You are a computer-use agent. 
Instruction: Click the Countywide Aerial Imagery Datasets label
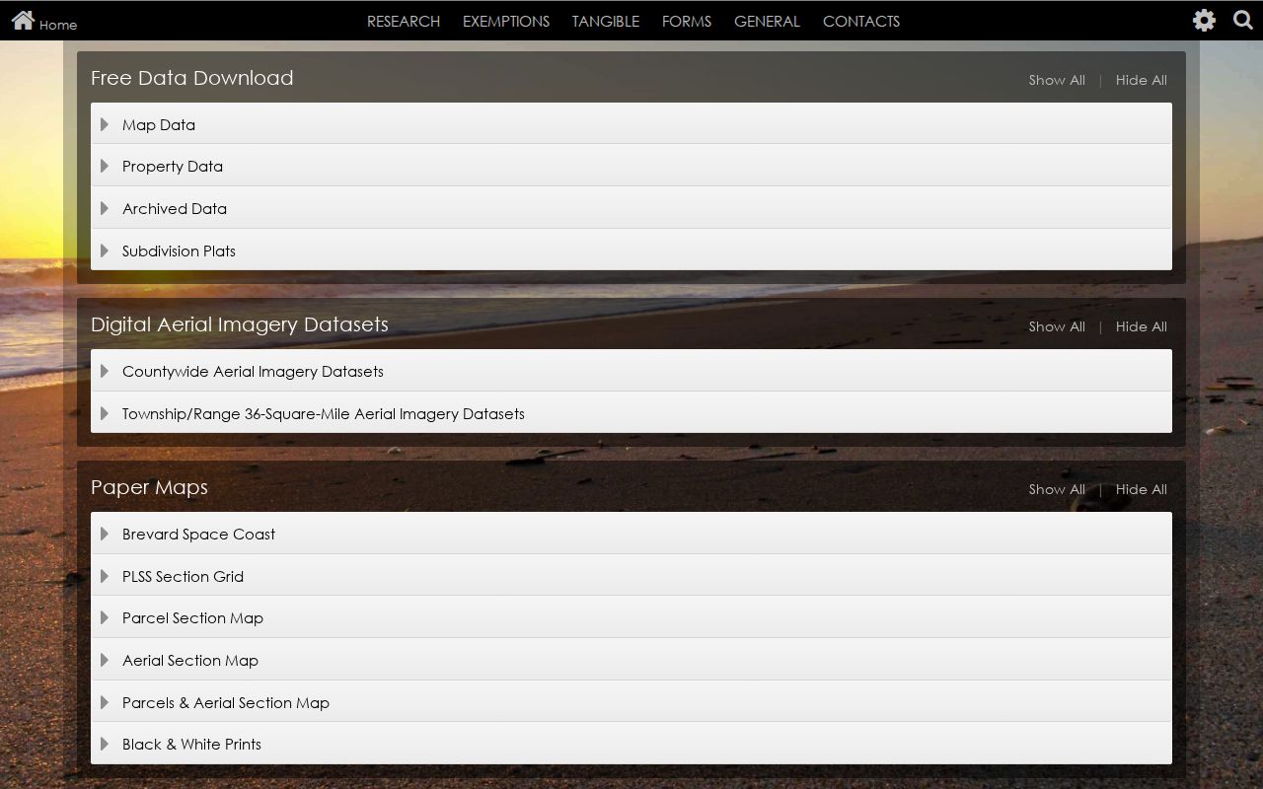pyautogui.click(x=253, y=371)
